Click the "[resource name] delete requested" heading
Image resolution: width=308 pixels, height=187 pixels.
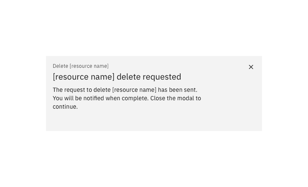click(117, 77)
